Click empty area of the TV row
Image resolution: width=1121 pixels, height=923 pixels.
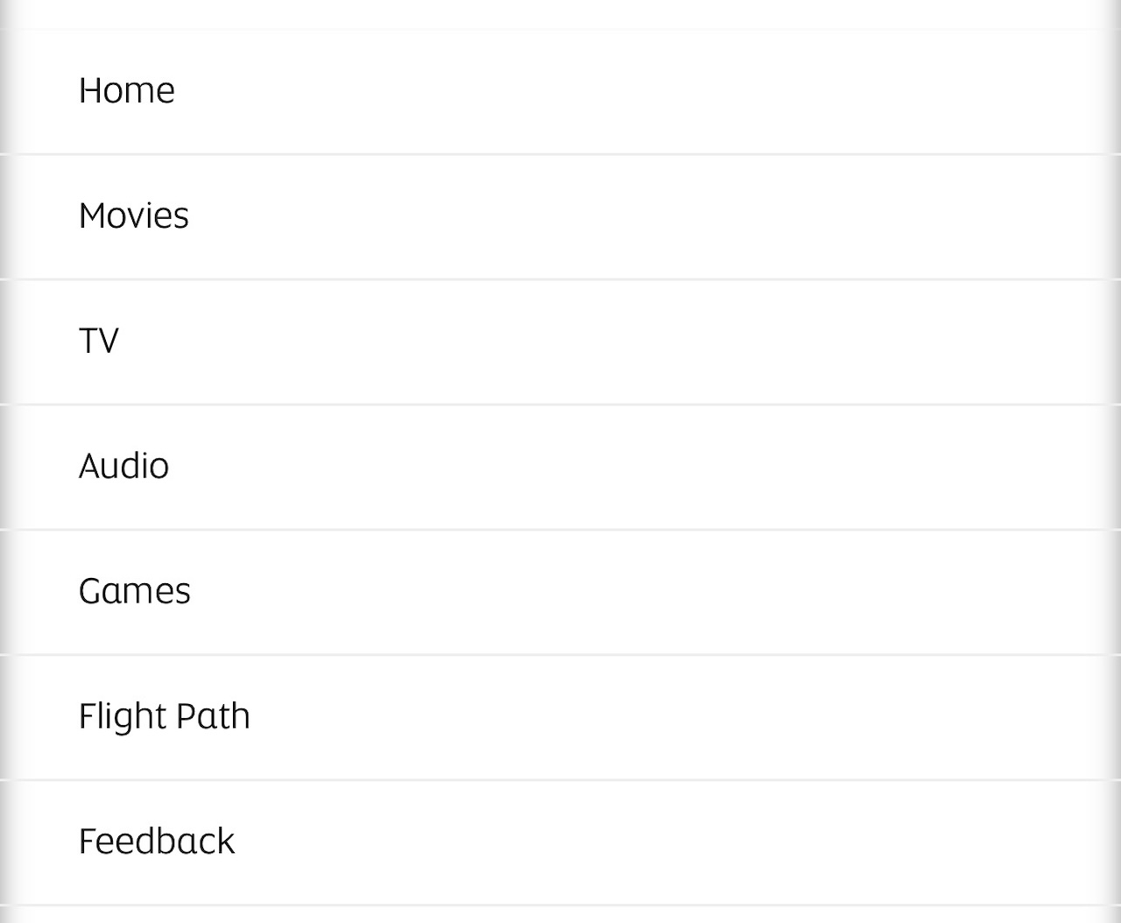tap(701, 341)
